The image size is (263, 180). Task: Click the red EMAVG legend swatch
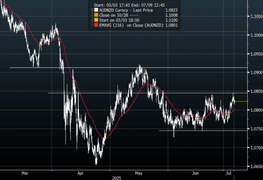[96, 25]
